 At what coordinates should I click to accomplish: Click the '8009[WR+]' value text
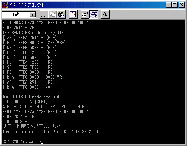56,77
